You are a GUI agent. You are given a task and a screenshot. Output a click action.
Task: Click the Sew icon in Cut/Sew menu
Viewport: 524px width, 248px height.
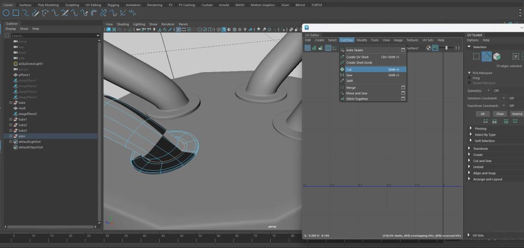click(x=342, y=75)
